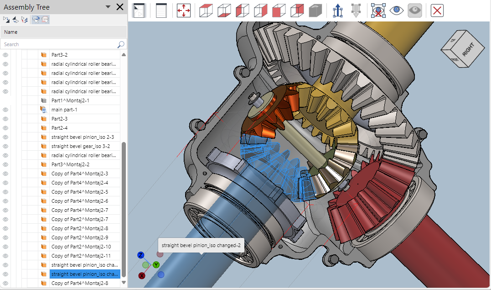Image resolution: width=491 pixels, height=290 pixels.
Task: Click the expand-all tree icon in Assembly Tree toolbar
Action: [6, 20]
